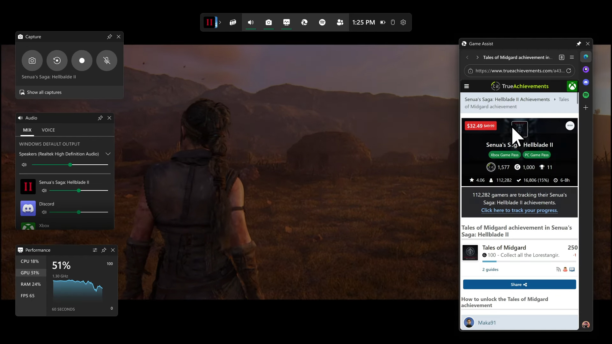Select the RAM 24% metric

(x=31, y=284)
